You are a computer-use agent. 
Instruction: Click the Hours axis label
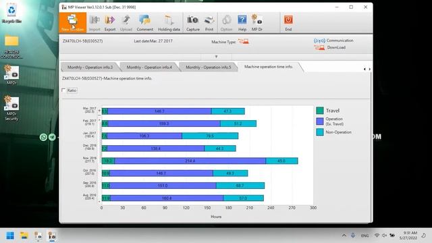pos(216,217)
